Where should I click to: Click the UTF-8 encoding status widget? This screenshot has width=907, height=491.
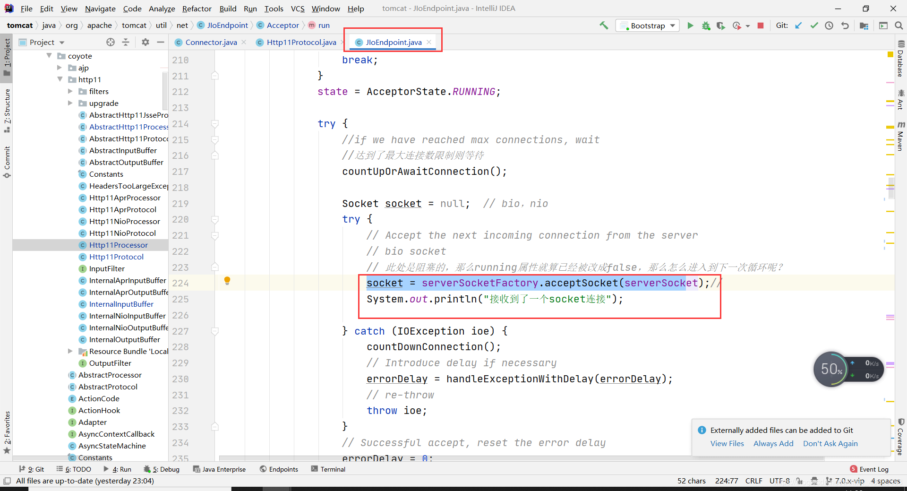[x=779, y=481]
